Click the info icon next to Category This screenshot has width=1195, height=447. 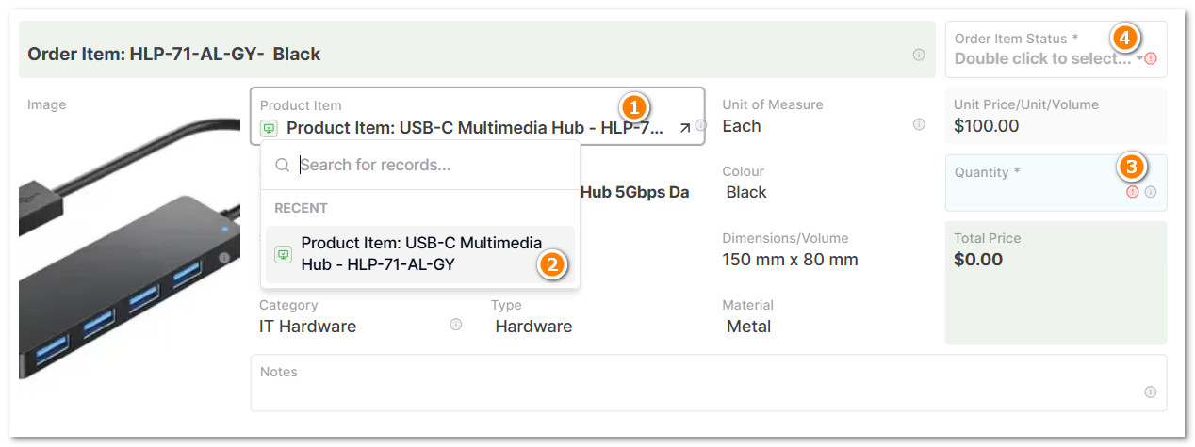456,325
